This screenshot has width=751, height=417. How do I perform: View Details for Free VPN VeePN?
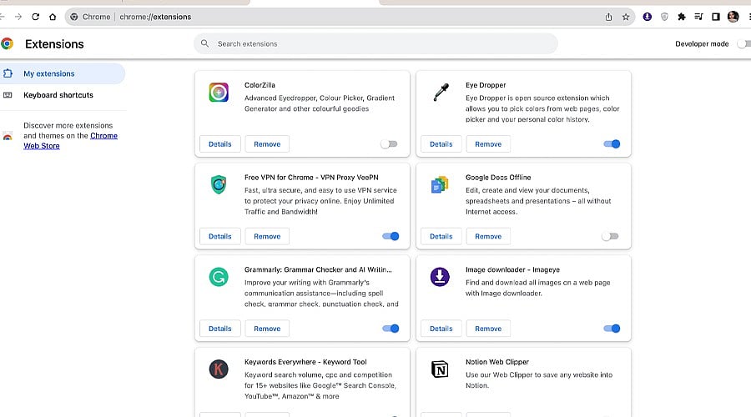(219, 237)
